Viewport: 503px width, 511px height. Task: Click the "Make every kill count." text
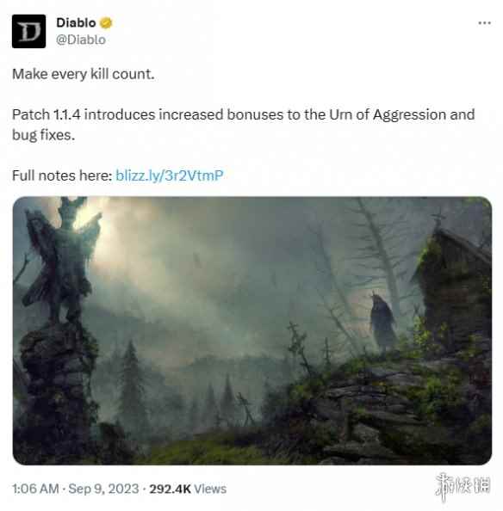(x=84, y=74)
